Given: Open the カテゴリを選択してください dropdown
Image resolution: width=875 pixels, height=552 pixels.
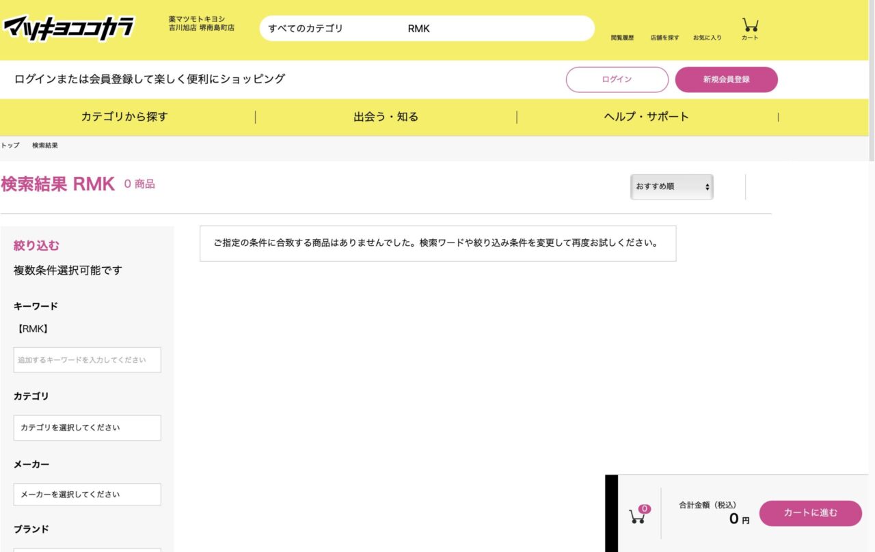Looking at the screenshot, I should [87, 428].
